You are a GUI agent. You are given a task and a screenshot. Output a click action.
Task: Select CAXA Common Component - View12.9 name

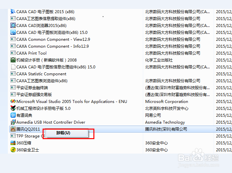(53, 39)
